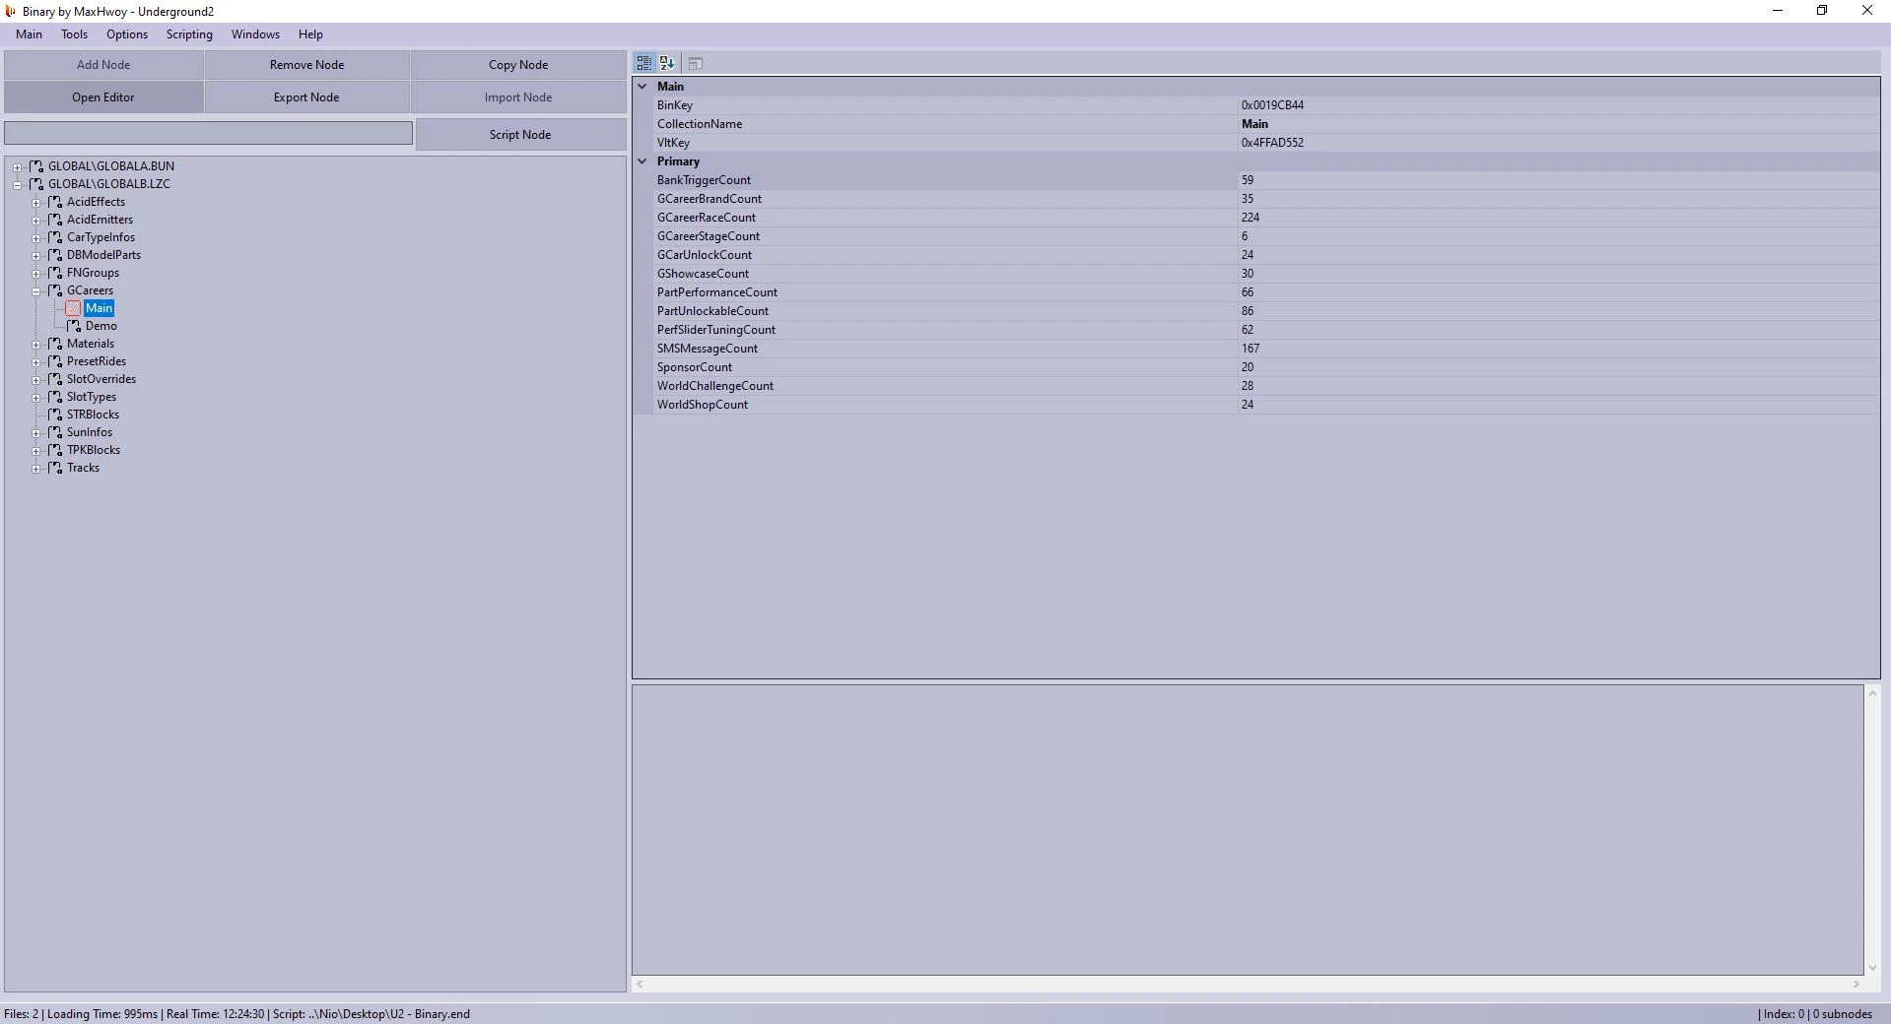Expand the DBModelParts node

coord(35,256)
